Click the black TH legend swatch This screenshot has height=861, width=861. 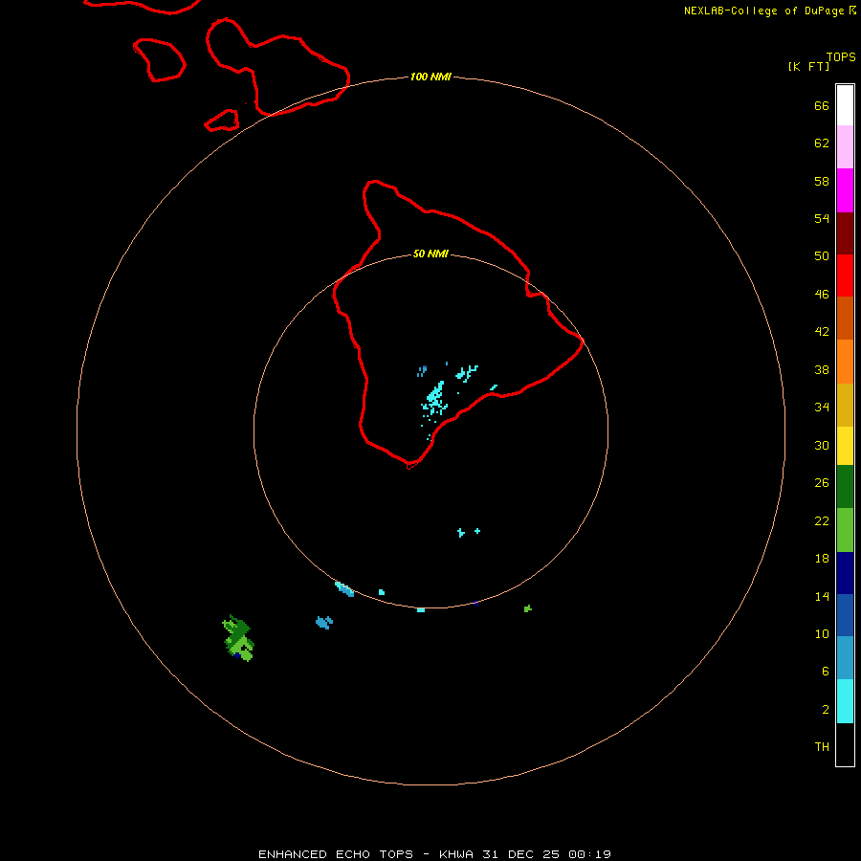pyautogui.click(x=845, y=744)
